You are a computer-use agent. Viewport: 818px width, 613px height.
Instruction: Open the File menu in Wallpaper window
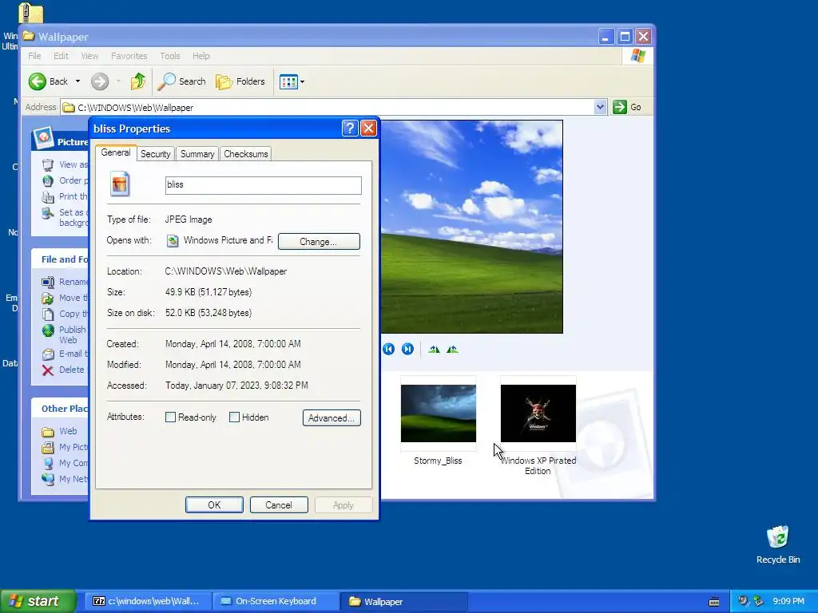pyautogui.click(x=34, y=56)
